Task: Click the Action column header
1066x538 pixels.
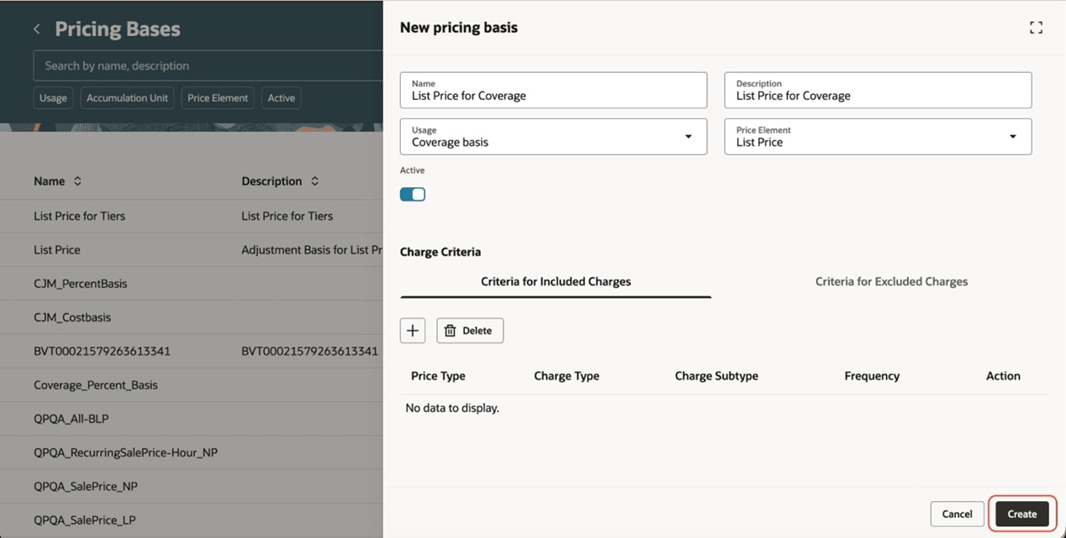Action: pos(1003,376)
